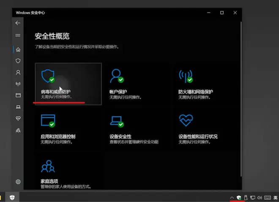279x202 pixels.
Task: Open 病毒和威胁防护 tile label
Action: point(56,92)
